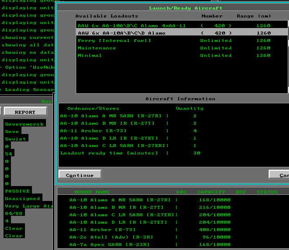Click the 54 value in Base panel
The image size is (289, 250).
point(9,153)
